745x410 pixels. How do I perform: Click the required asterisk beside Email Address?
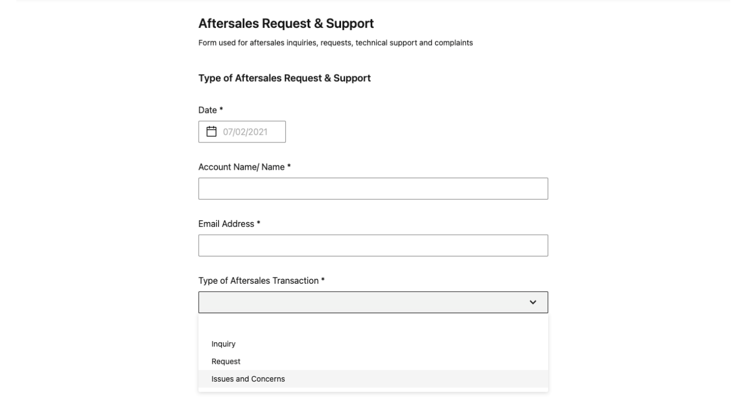tap(258, 223)
